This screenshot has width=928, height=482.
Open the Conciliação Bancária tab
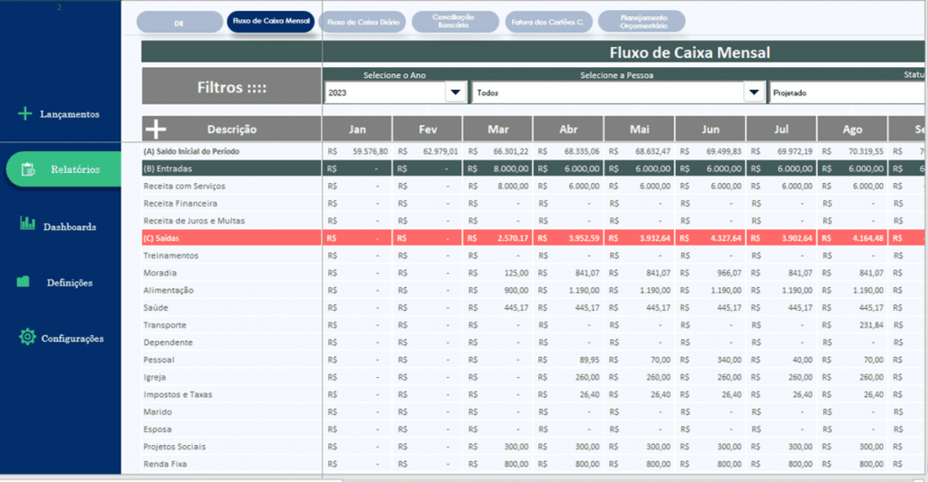455,21
